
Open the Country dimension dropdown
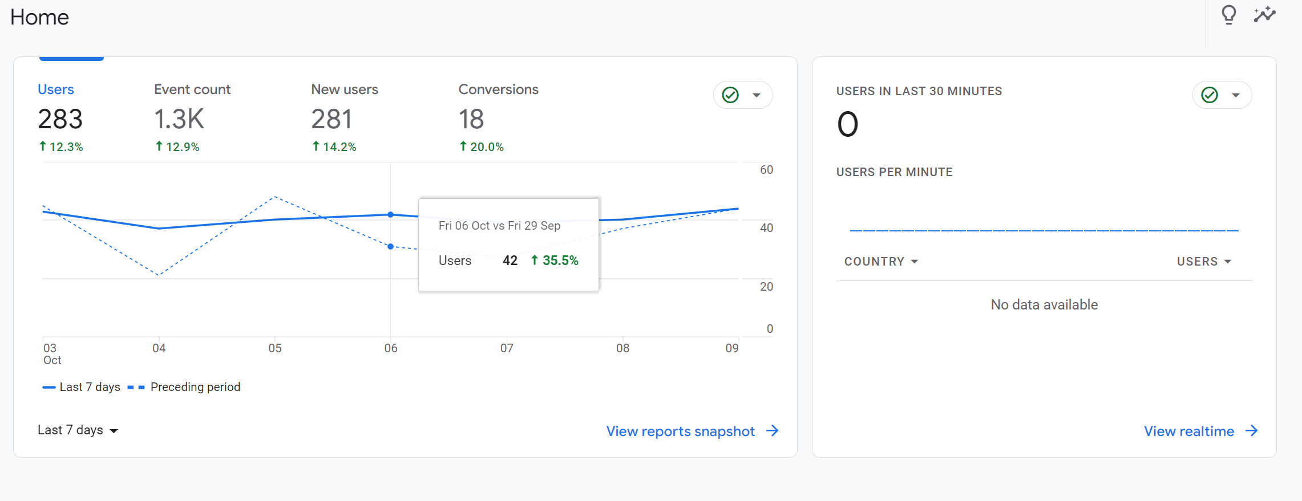881,262
